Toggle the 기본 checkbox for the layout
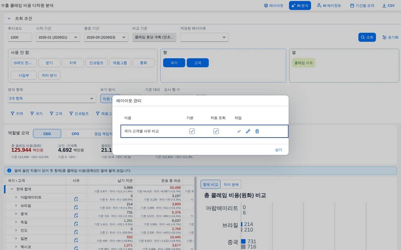 tap(192, 131)
